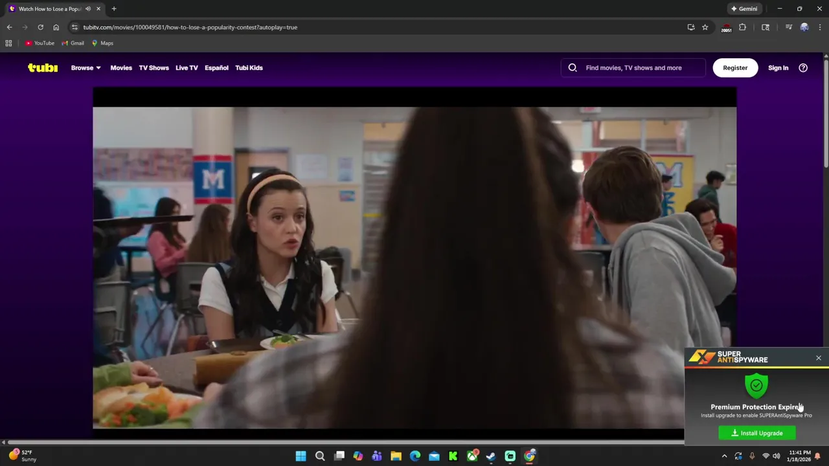Screen dimensions: 829x466
Task: Open a new browser tab
Action: pyautogui.click(x=114, y=9)
